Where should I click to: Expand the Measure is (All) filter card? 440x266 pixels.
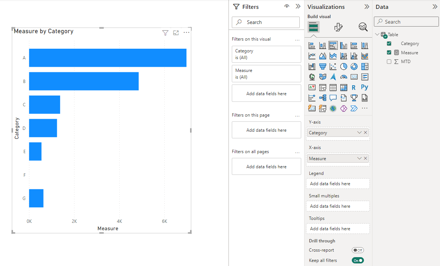[266, 73]
